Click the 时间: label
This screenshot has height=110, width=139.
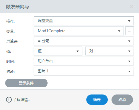click(10, 61)
